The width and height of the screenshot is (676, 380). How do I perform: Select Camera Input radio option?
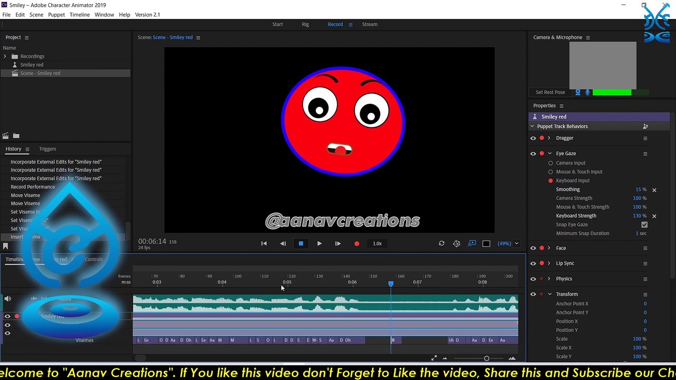pyautogui.click(x=551, y=163)
